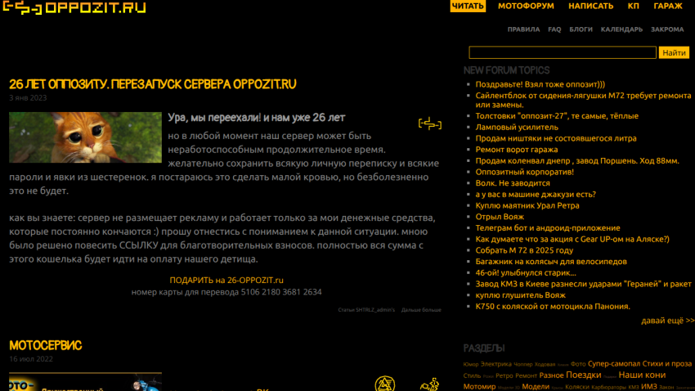This screenshot has width=695, height=391.
Task: Open topic Багажник на колясыч для велосипедов
Action: pyautogui.click(x=551, y=262)
